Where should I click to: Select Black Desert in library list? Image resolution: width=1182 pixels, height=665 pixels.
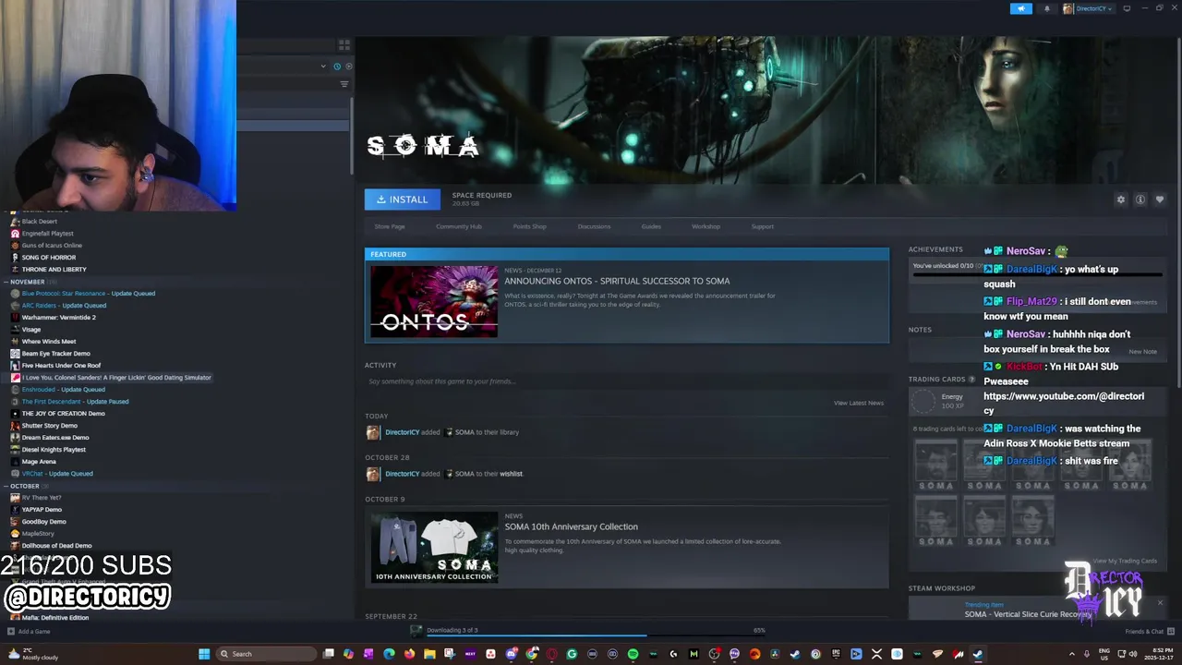pyautogui.click(x=40, y=222)
